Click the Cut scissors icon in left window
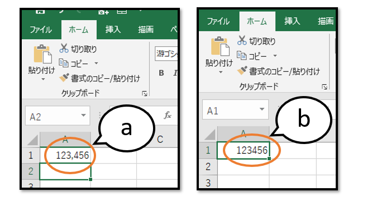 tap(64, 49)
